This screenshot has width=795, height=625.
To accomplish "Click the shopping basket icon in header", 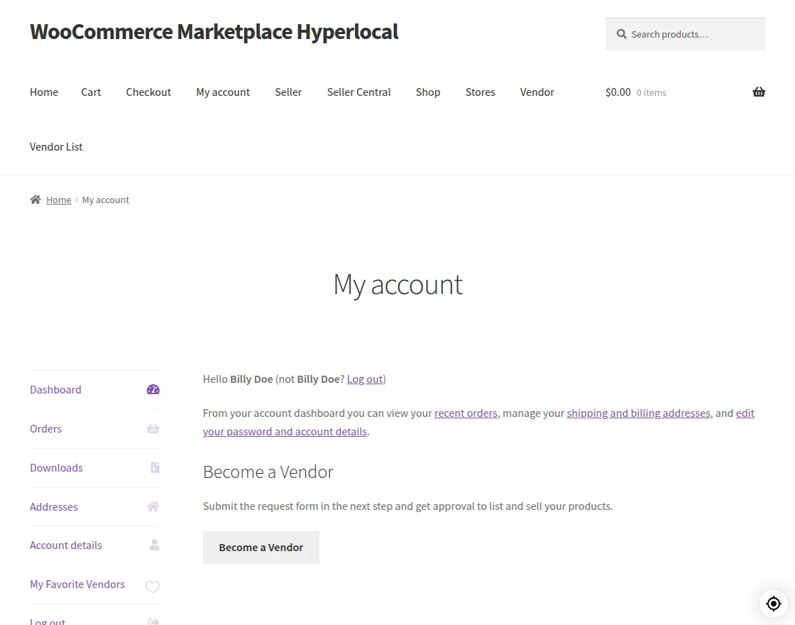I will click(759, 92).
